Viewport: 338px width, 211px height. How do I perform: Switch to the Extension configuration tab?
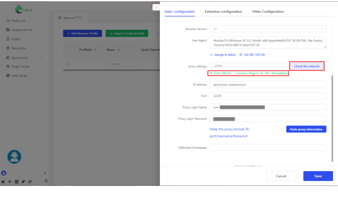pyautogui.click(x=223, y=11)
